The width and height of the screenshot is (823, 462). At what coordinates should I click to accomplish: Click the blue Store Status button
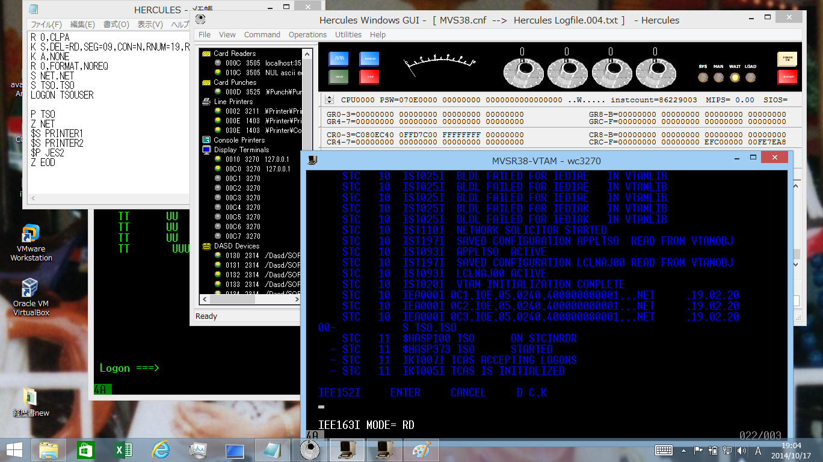[x=338, y=59]
